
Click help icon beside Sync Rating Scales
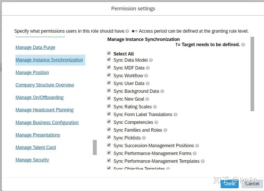click(155, 107)
